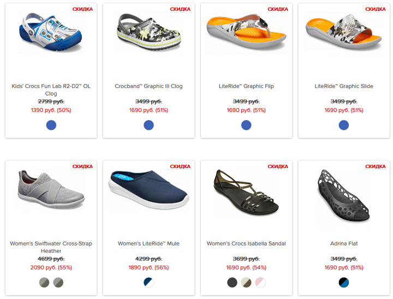Select blue swatch under Crocband Graphic III Clog
The image size is (393, 299).
148,125
